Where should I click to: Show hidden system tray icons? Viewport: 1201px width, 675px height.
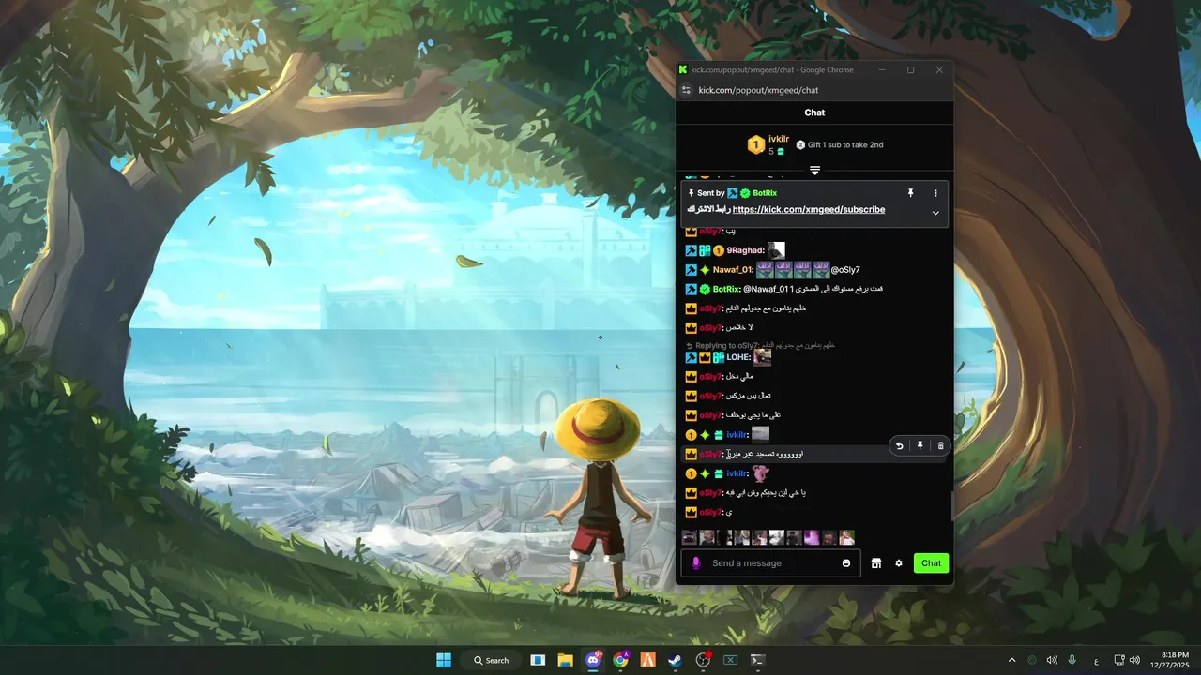[x=1011, y=660]
